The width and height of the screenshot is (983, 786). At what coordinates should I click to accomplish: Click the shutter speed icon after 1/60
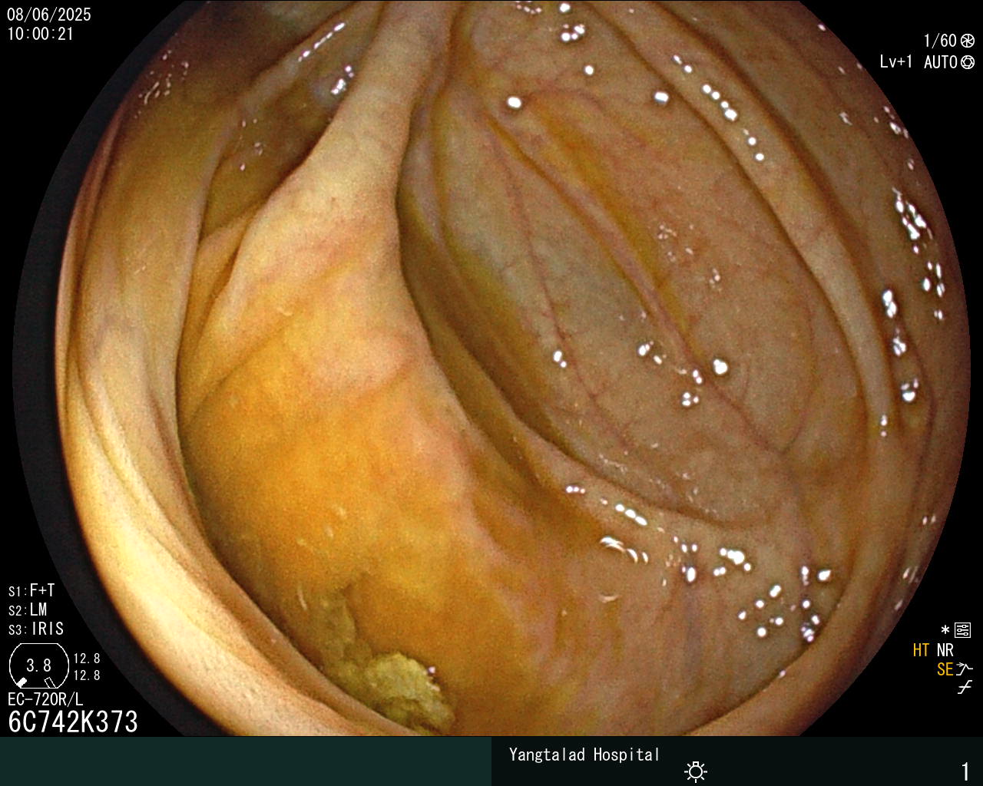click(x=968, y=41)
